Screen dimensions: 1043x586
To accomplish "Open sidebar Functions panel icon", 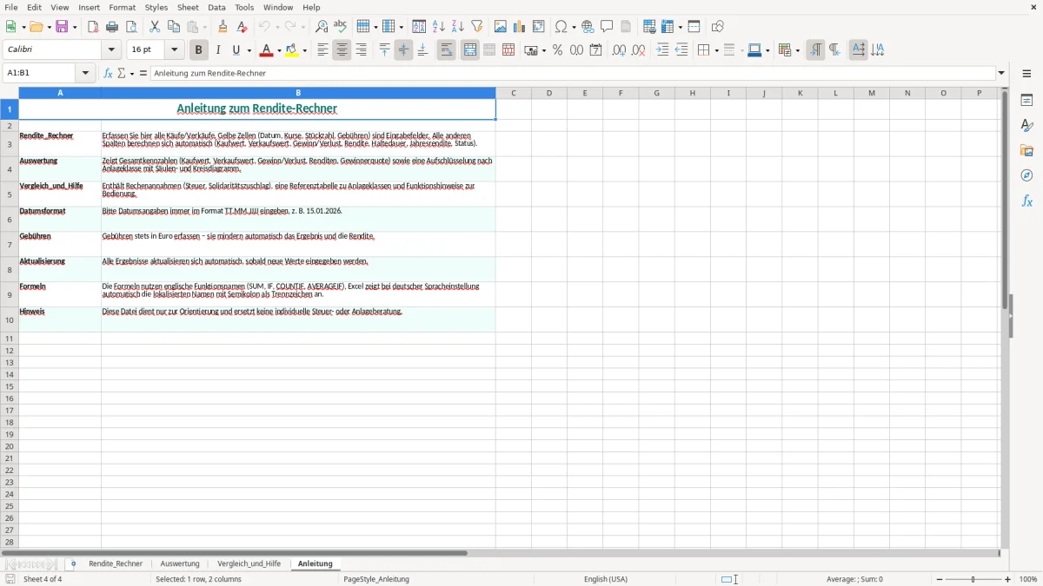I will point(1026,201).
